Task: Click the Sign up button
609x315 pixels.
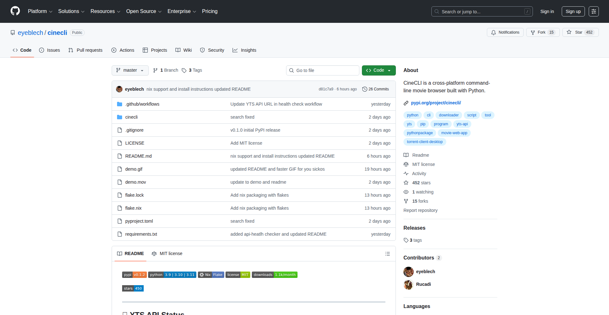Action: point(573,11)
